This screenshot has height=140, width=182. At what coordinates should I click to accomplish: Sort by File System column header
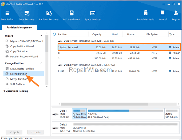[152, 34]
